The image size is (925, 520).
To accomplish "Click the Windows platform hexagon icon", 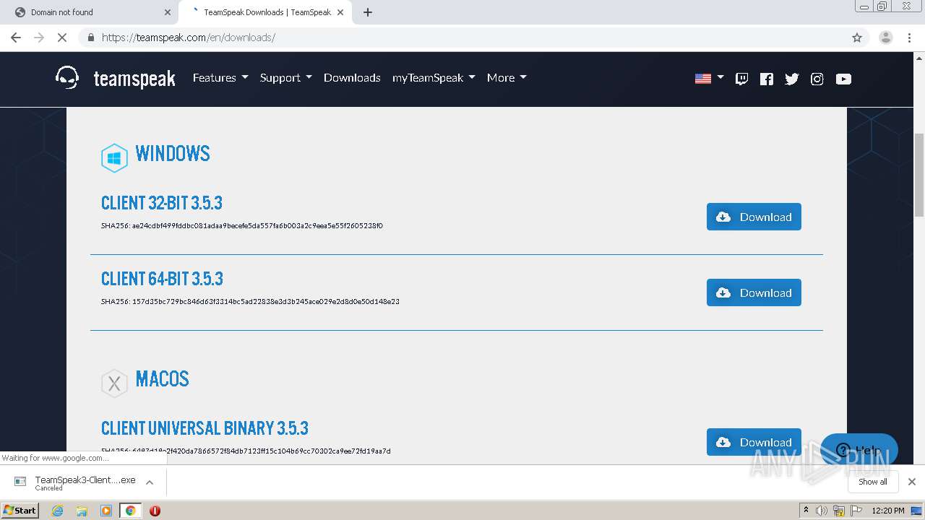I will tap(114, 158).
